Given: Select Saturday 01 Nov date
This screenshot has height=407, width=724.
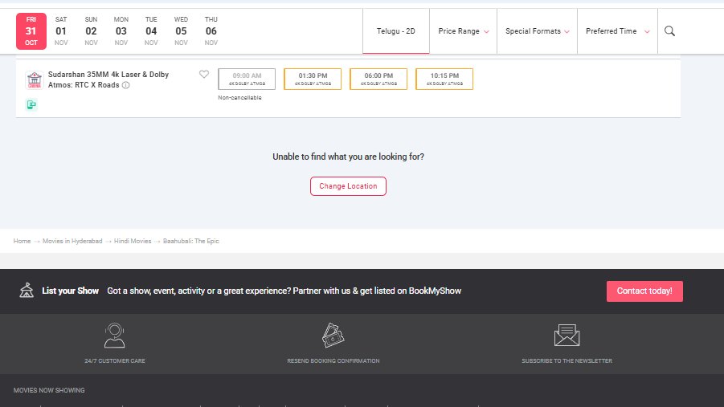Looking at the screenshot, I should tap(61, 31).
